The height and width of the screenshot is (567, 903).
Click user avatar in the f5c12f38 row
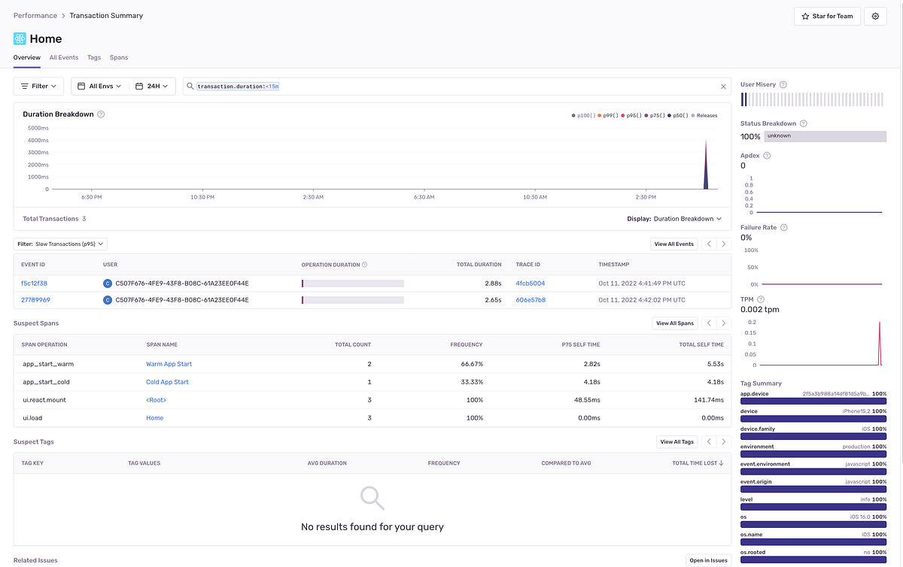tap(108, 283)
